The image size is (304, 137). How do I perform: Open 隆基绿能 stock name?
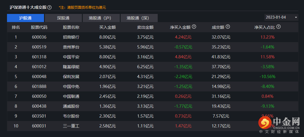[71, 67]
